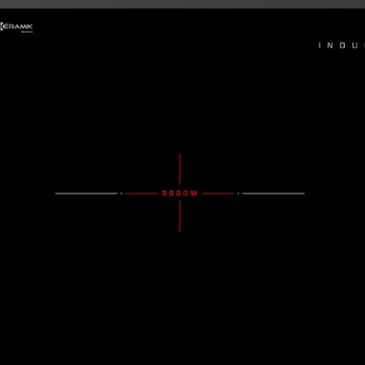The image size is (365, 365).
Task: Click the letter I starting INDU heading
Action: pos(319,46)
